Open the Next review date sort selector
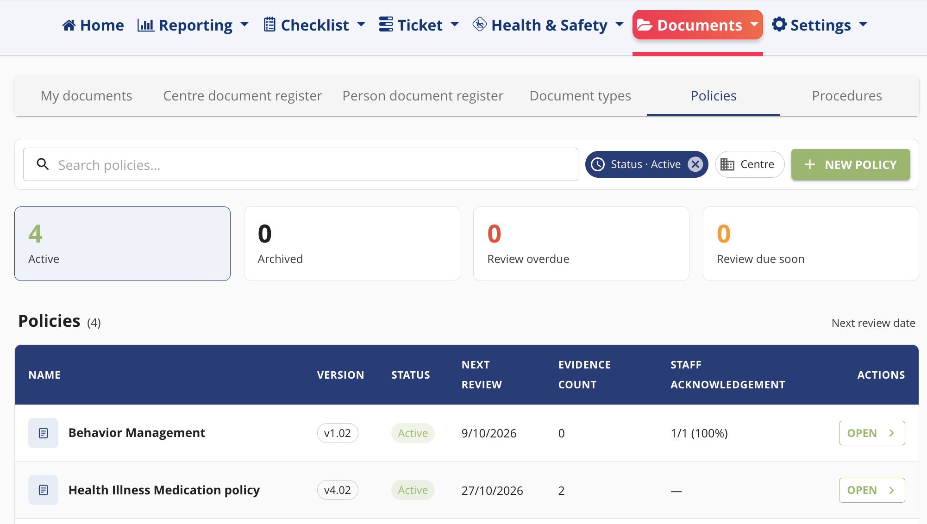 [x=873, y=323]
